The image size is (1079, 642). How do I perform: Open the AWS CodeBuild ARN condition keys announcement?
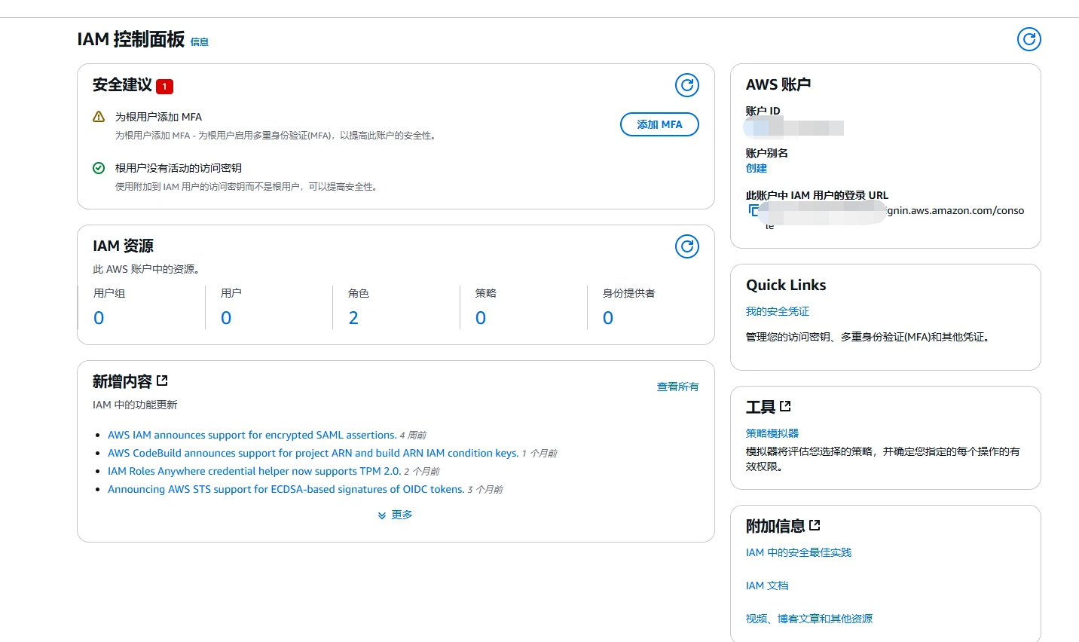[x=313, y=453]
